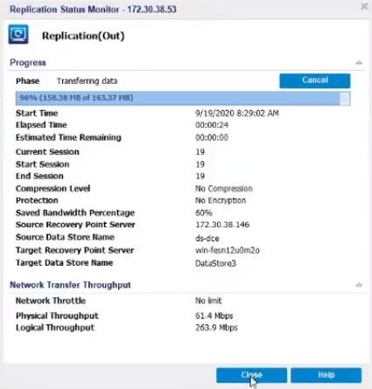Viewport: 372px width, 389px height.
Task: Click the Progress section header
Action: point(28,63)
